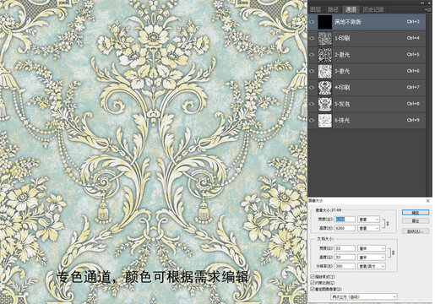Open the document height 厘米 unit dropdown
The height and width of the screenshot is (304, 435).
pos(371,258)
